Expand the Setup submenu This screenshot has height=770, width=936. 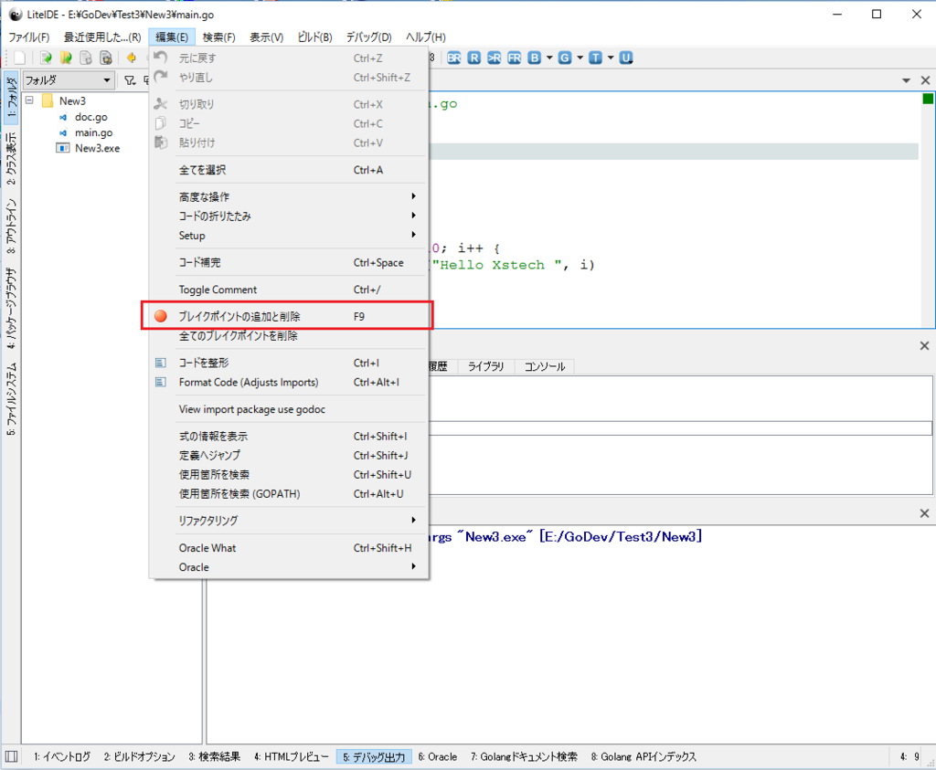point(289,236)
